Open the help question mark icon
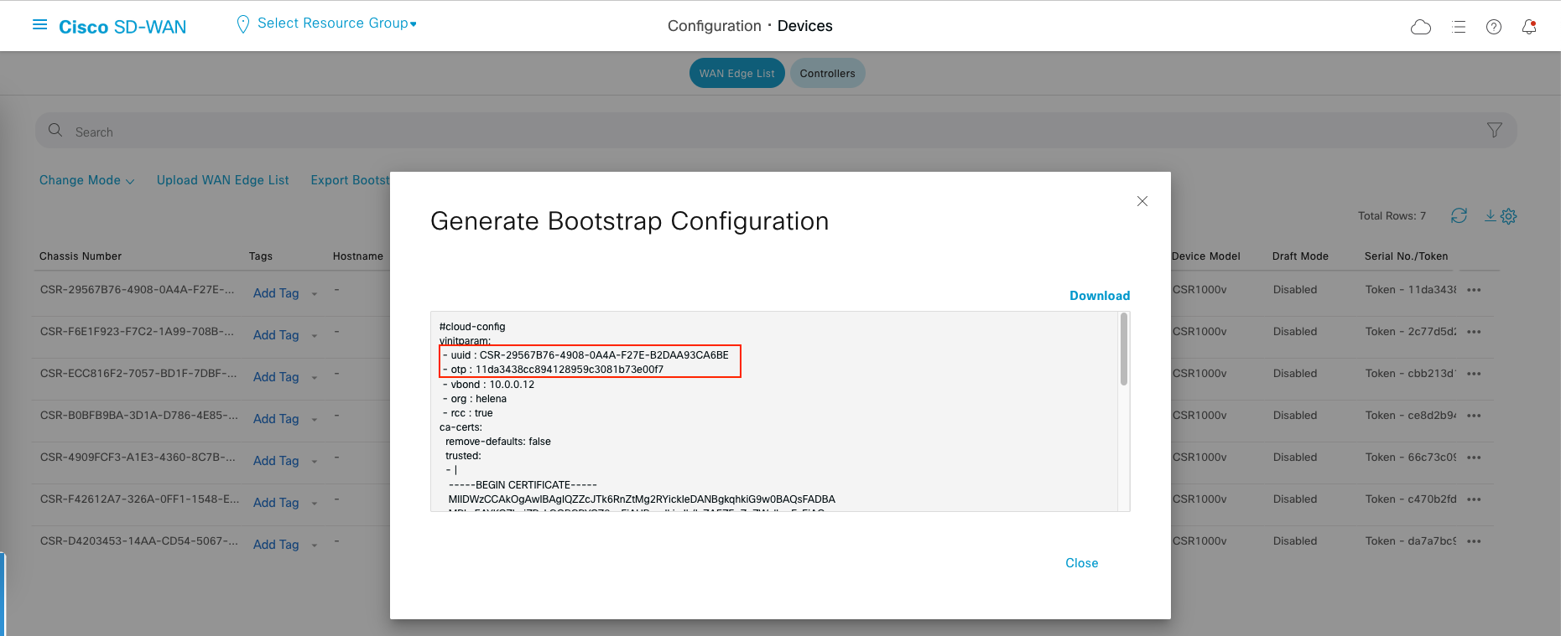1561x636 pixels. (x=1493, y=27)
